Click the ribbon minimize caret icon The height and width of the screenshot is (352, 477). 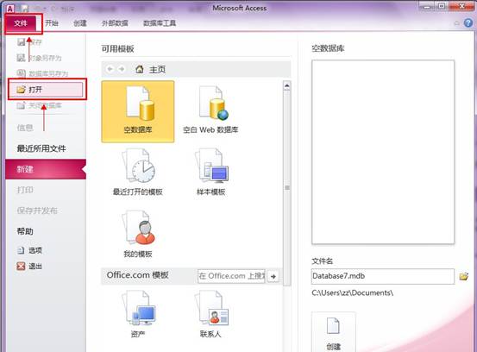[x=456, y=23]
